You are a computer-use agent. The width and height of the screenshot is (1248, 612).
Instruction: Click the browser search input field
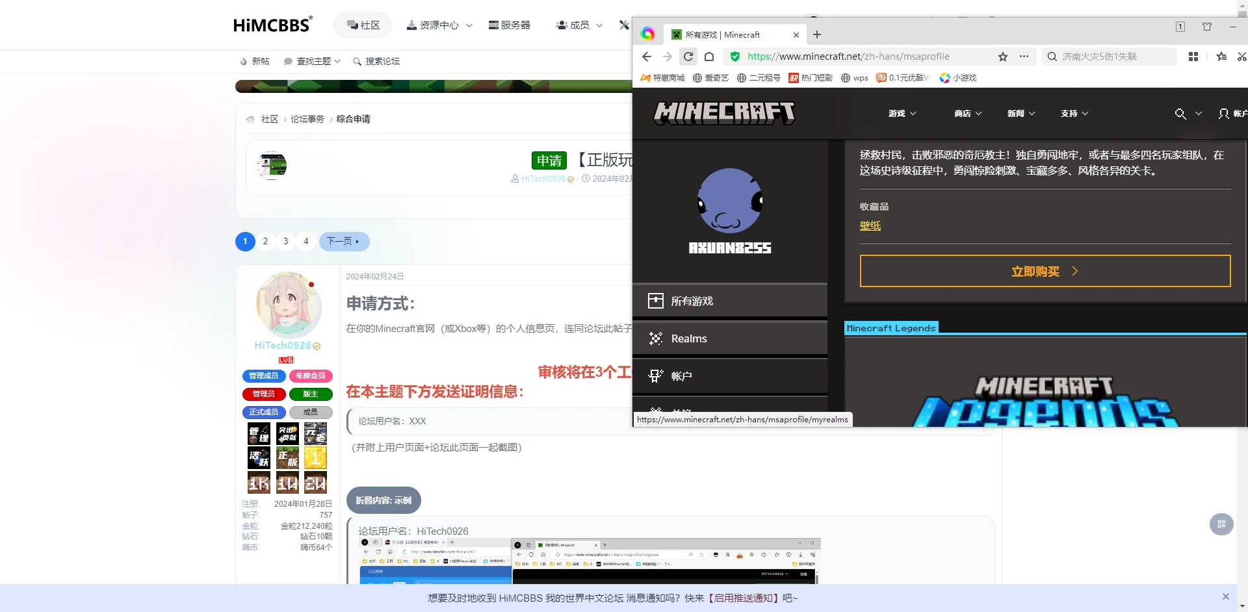pos(1115,57)
